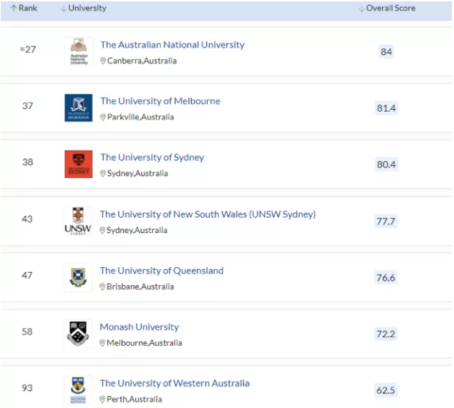Image resolution: width=454 pixels, height=408 pixels.
Task: Open The University of Melbourne link
Action: [160, 101]
